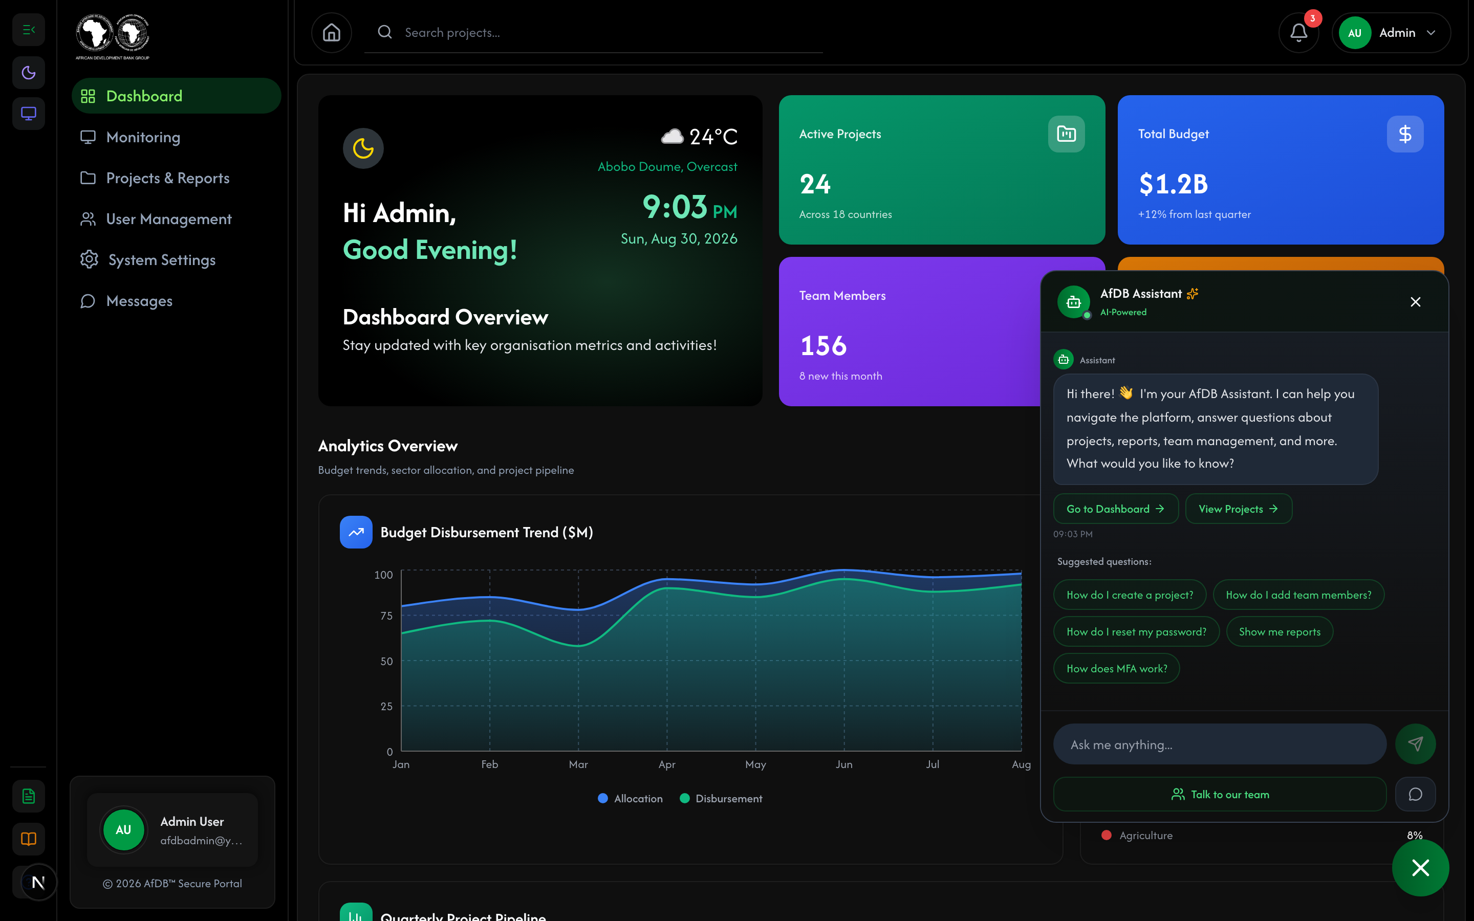Select 'How do I reset my password?' suggestion
Viewport: 1474px width, 921px height.
pos(1136,632)
